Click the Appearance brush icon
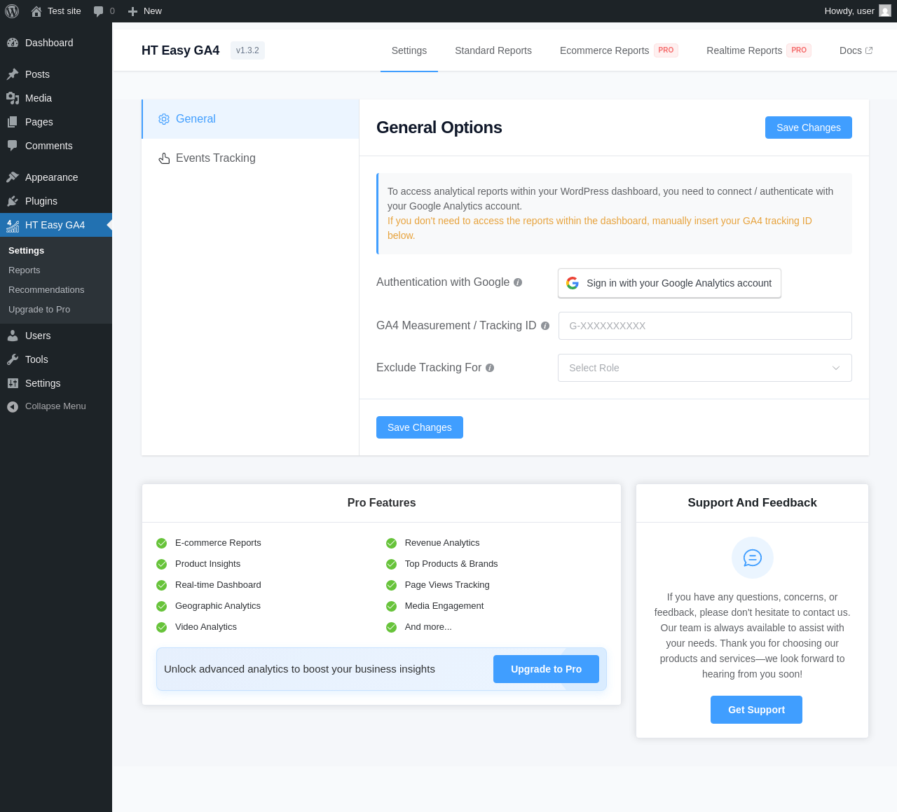This screenshot has width=897, height=812. 13,177
